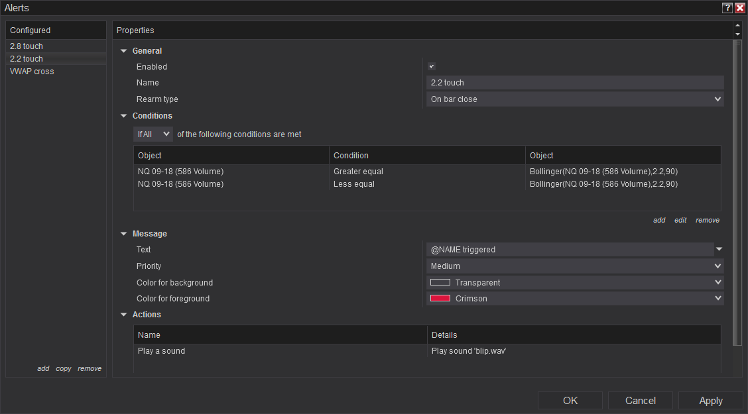This screenshot has width=748, height=414.
Task: Click the Transparent background color swatch
Action: pos(440,283)
